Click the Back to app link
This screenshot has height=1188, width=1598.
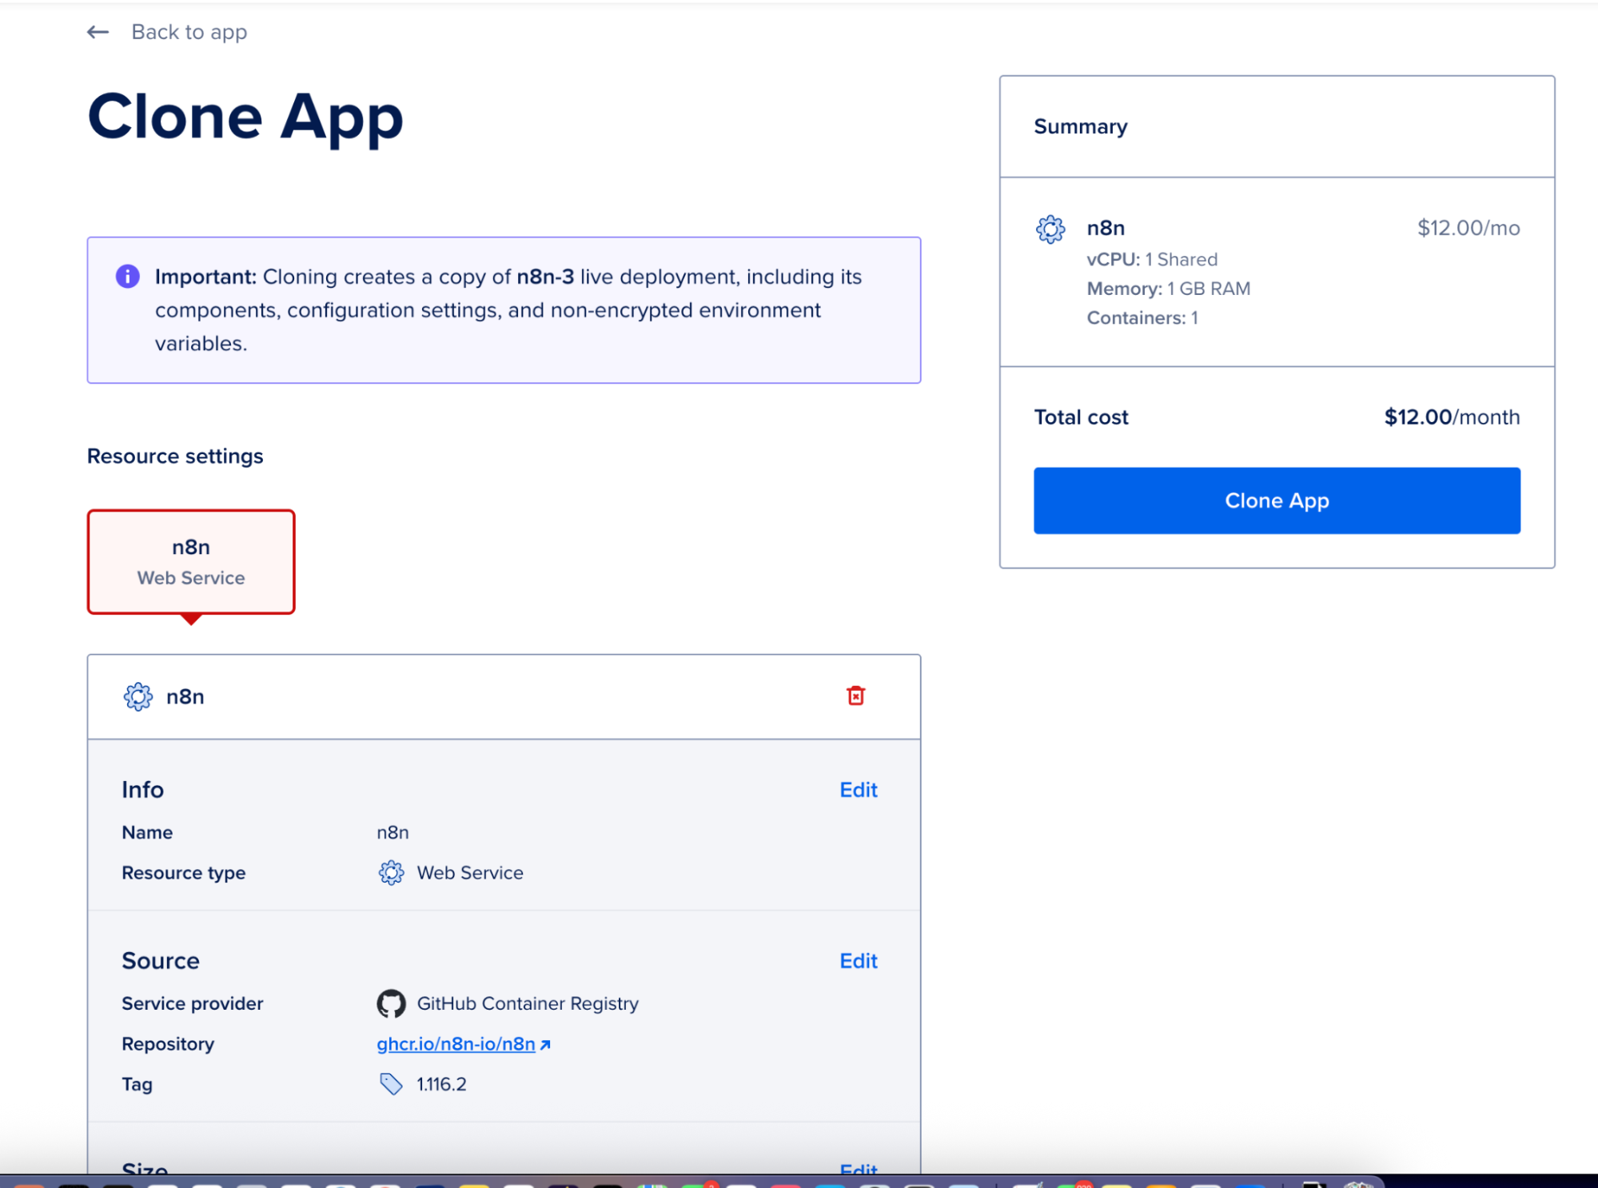coord(189,32)
